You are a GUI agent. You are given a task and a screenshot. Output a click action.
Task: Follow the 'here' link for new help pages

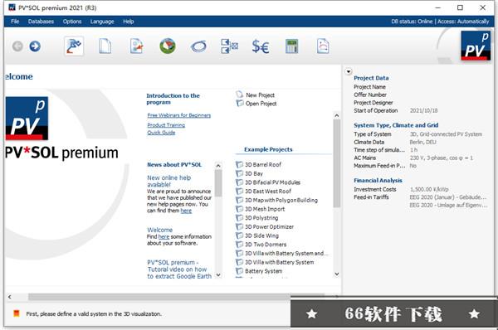point(186,211)
